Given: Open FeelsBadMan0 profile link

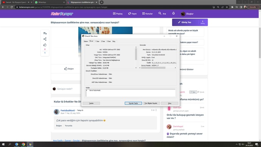Looking at the screenshot, I should click(x=68, y=110).
